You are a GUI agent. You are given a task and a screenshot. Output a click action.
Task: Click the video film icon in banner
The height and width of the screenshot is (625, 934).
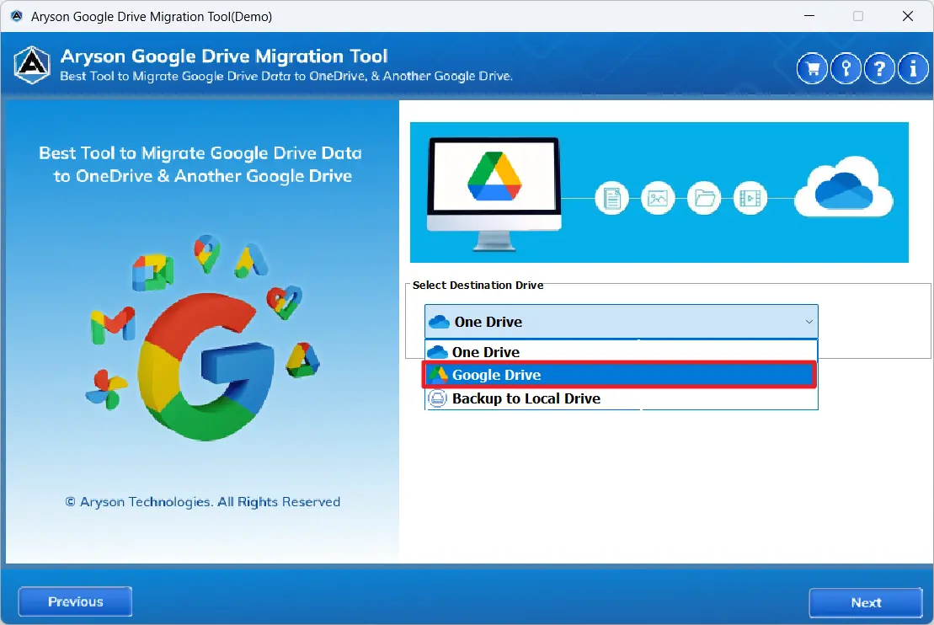point(749,199)
